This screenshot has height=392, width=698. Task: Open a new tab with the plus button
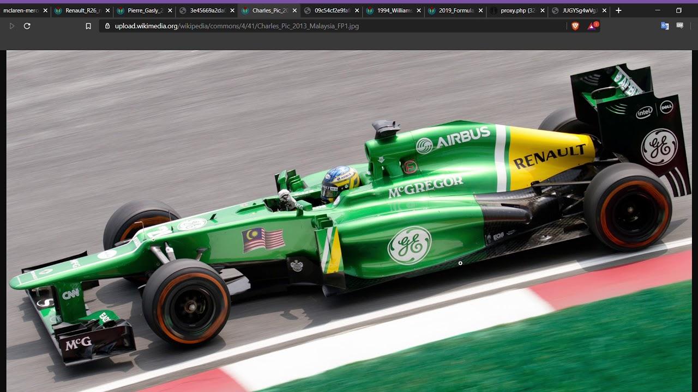coord(618,10)
